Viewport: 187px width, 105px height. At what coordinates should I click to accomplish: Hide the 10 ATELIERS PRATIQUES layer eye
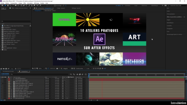pyautogui.click(x=1, y=80)
